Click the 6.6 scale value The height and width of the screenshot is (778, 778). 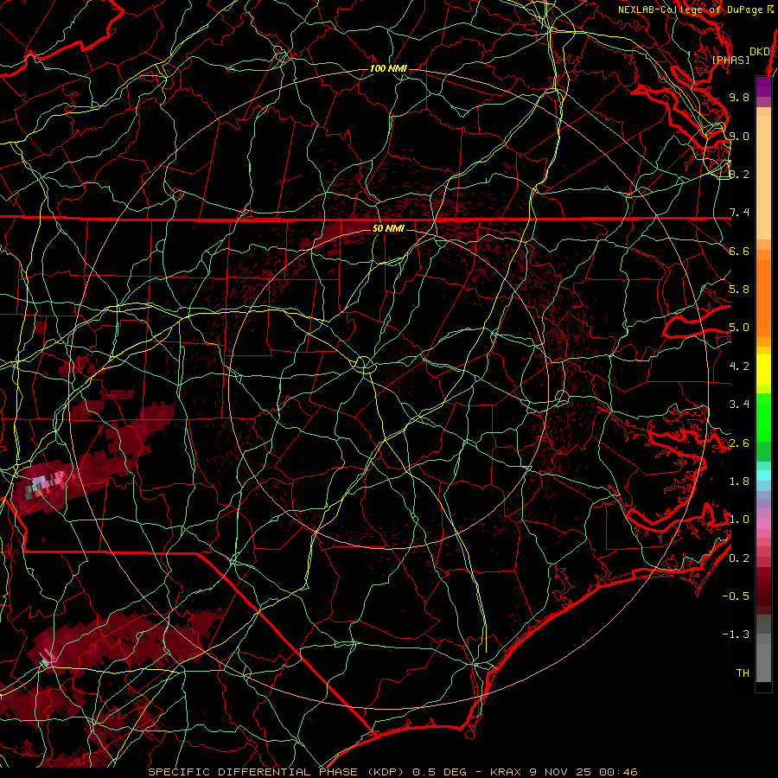[739, 251]
